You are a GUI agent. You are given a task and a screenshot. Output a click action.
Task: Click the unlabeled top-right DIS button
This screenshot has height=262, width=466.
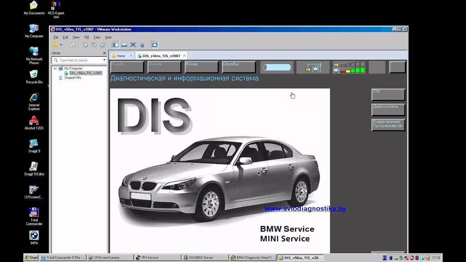(397, 67)
